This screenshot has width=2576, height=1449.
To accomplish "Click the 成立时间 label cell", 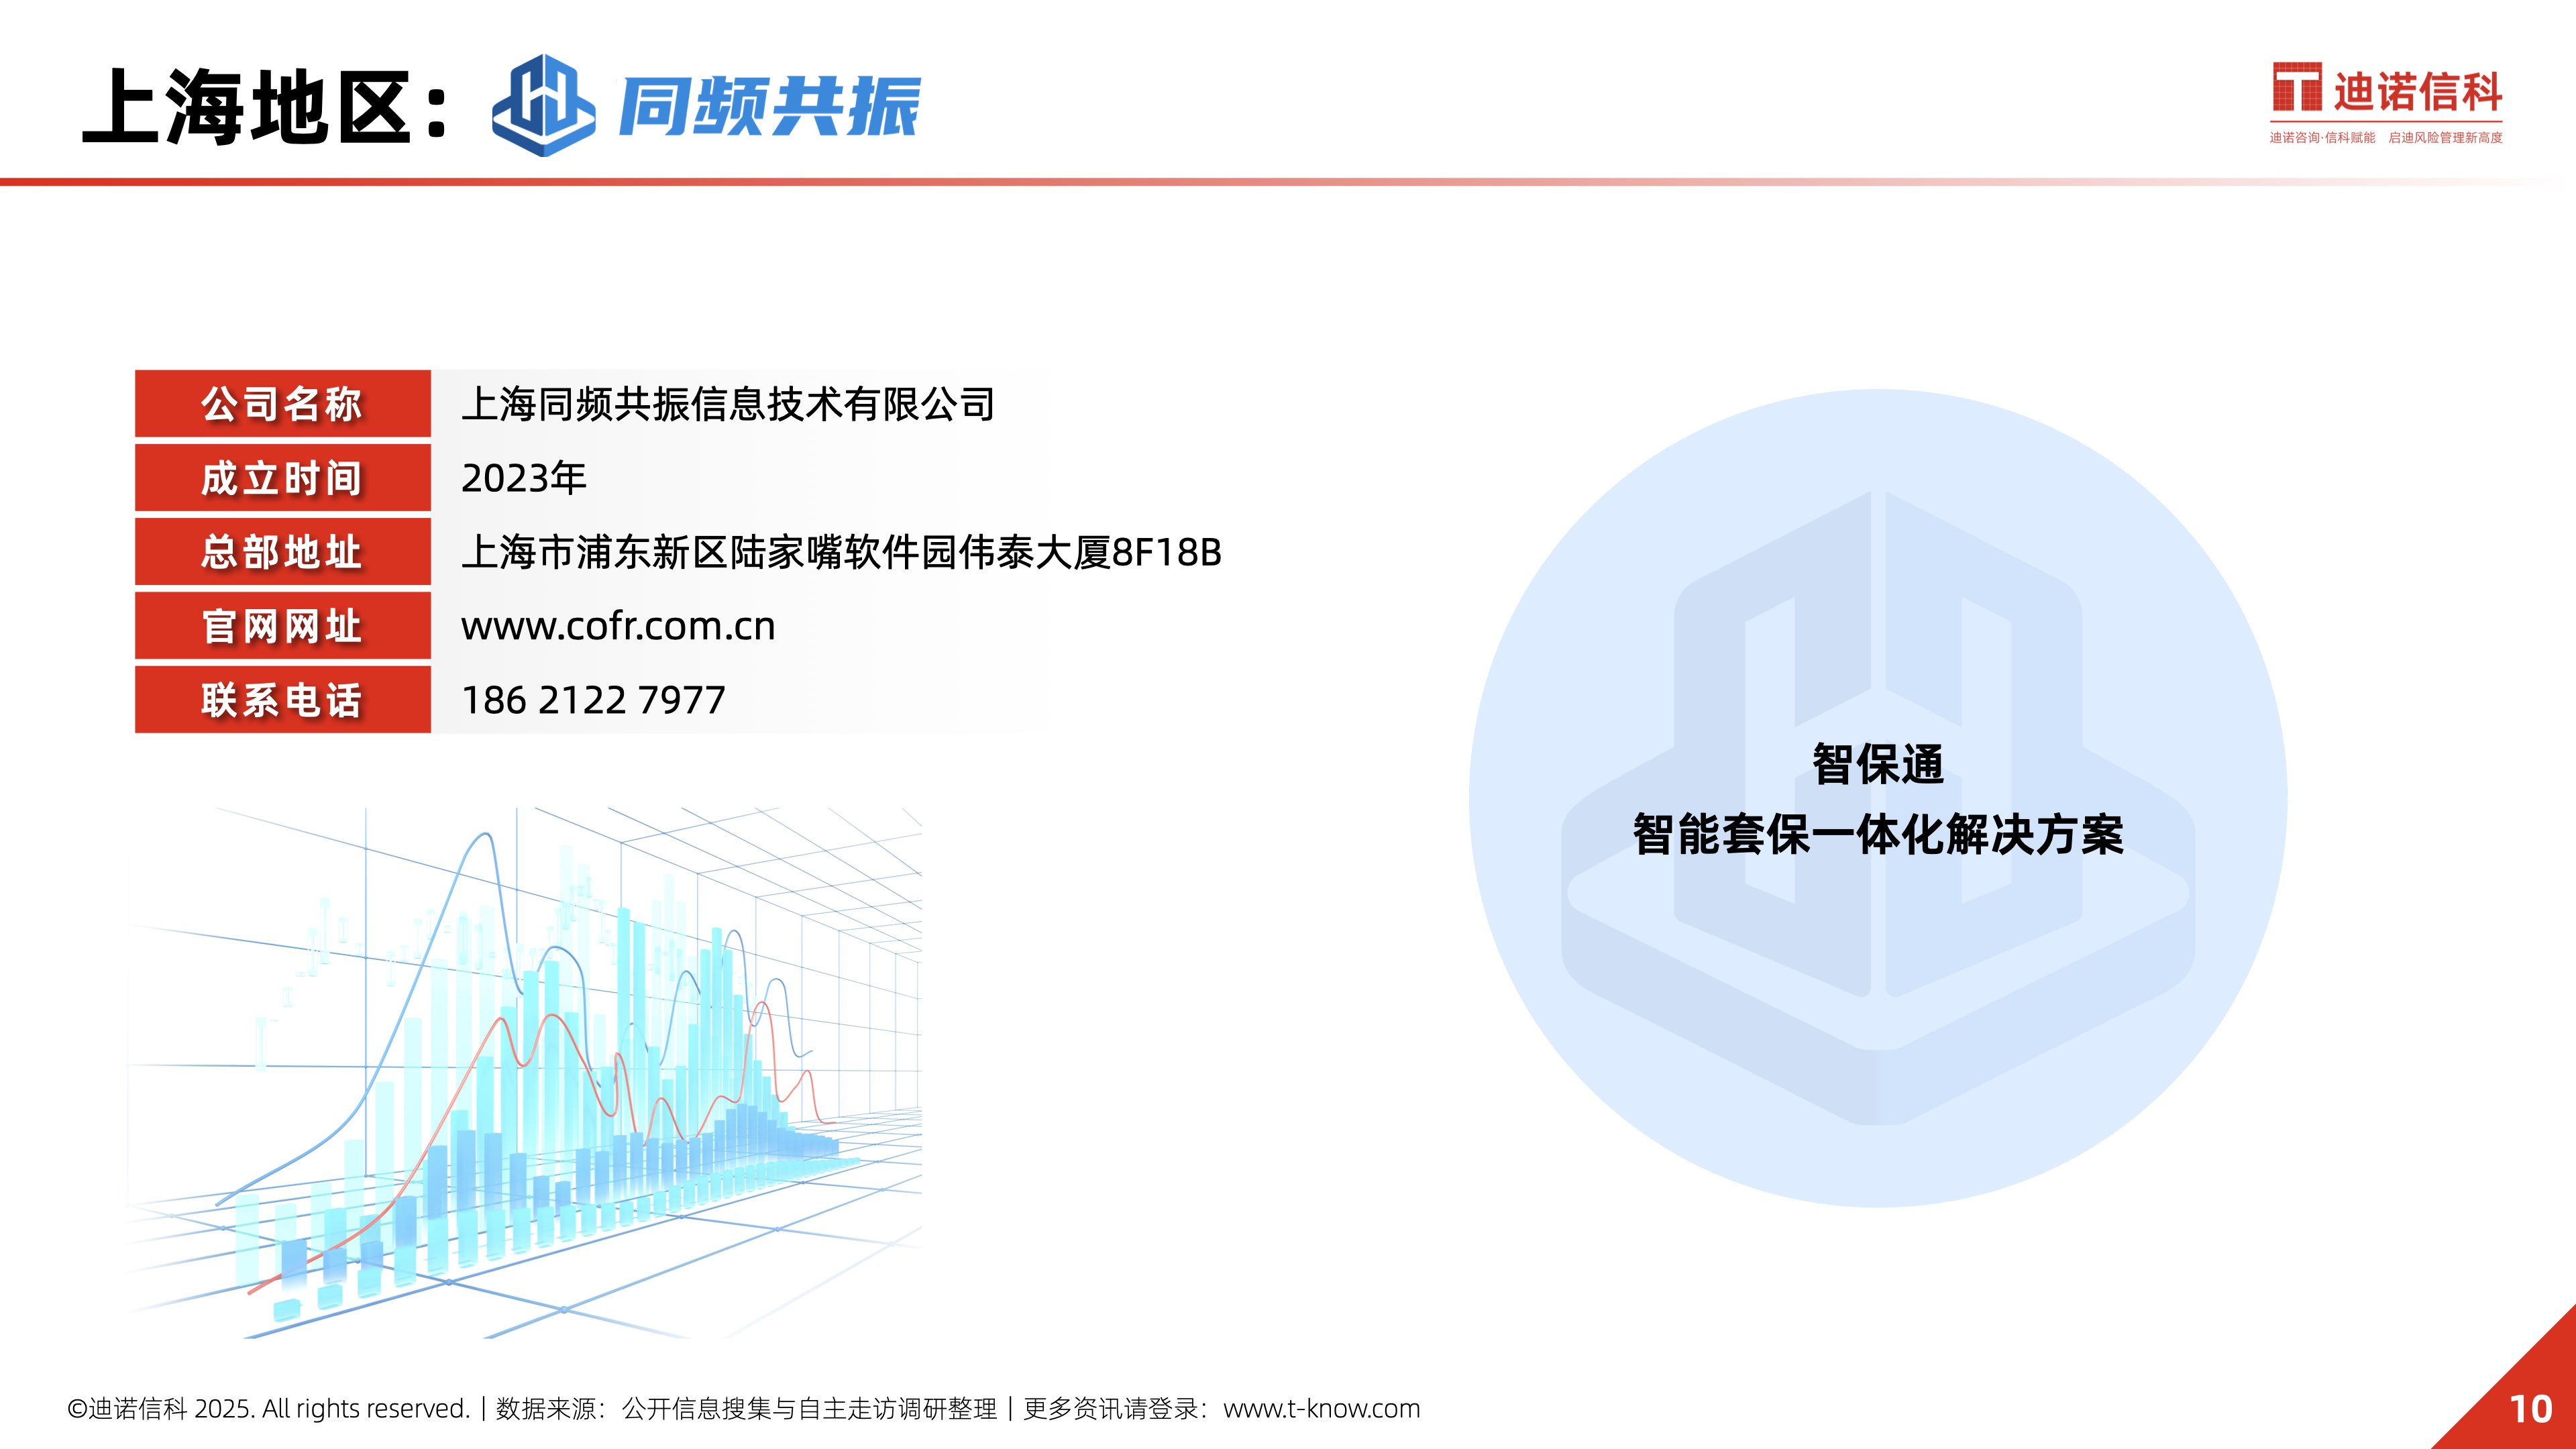I will [283, 478].
